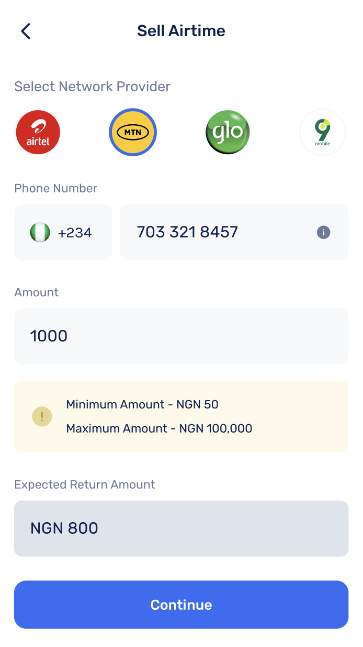
Task: Select 9mobile as network provider
Action: pos(322,132)
